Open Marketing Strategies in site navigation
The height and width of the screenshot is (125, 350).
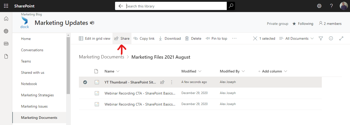pyautogui.click(x=37, y=95)
